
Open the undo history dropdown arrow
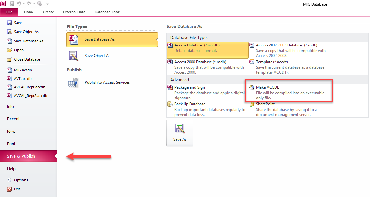(24, 4)
